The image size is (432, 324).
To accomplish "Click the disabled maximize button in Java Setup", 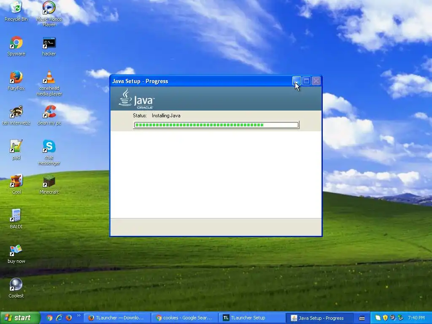I will (306, 81).
